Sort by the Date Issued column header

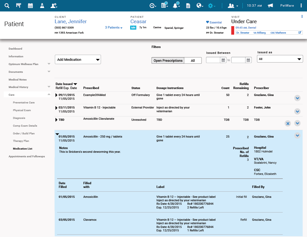pos(66,84)
